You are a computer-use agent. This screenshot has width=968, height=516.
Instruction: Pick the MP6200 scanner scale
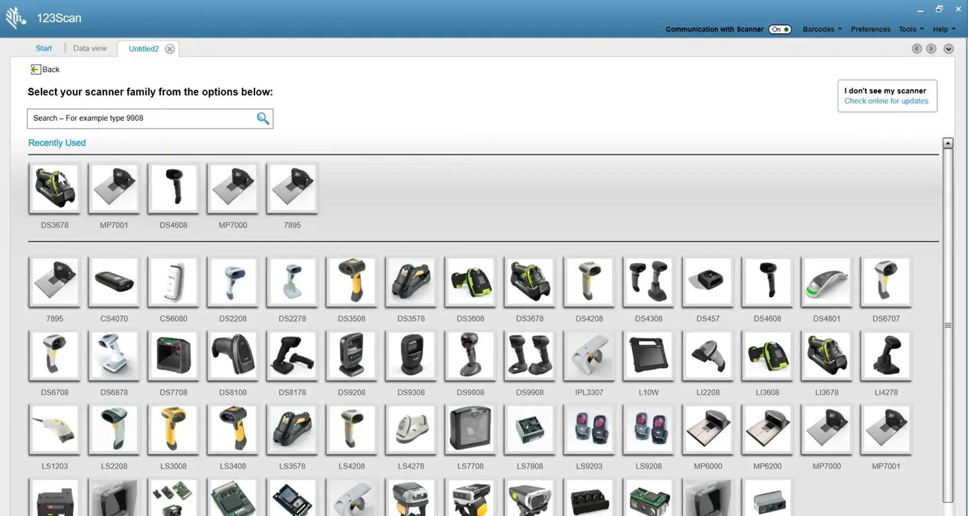point(767,430)
